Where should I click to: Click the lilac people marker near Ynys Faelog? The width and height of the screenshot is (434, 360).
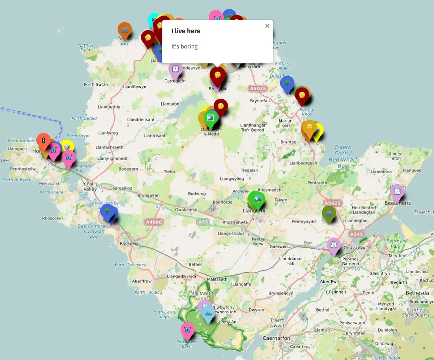334,245
